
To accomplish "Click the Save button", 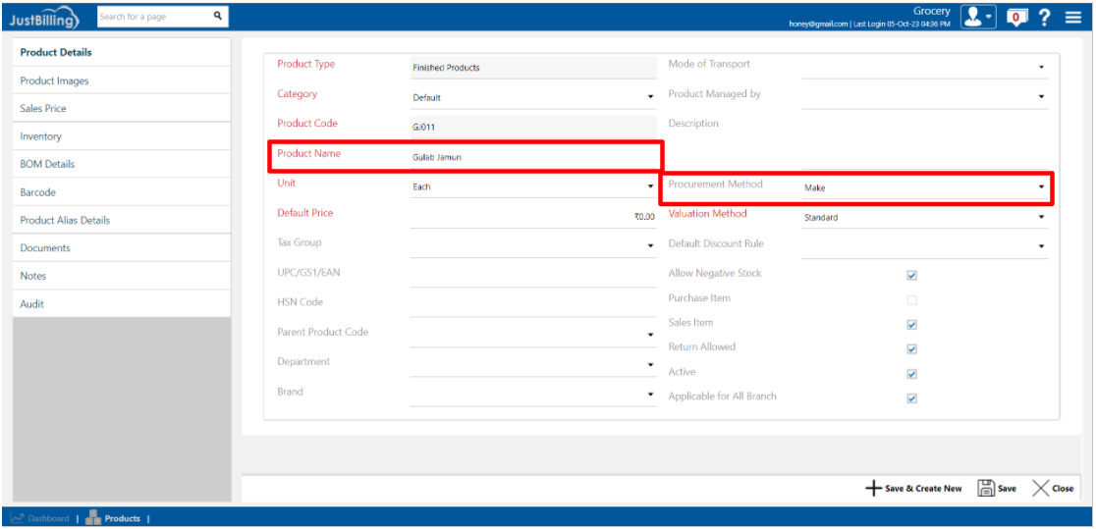I will point(997,489).
